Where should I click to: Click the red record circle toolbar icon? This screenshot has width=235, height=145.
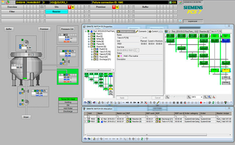coord(201,103)
